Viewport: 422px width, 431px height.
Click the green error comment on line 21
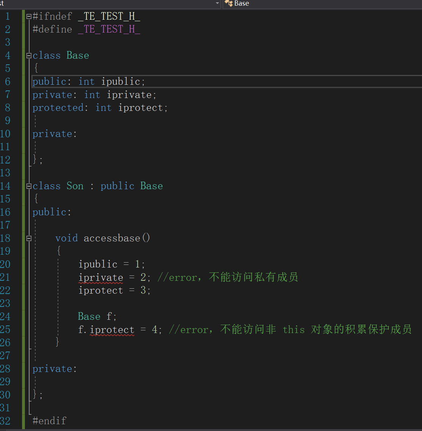point(227,277)
